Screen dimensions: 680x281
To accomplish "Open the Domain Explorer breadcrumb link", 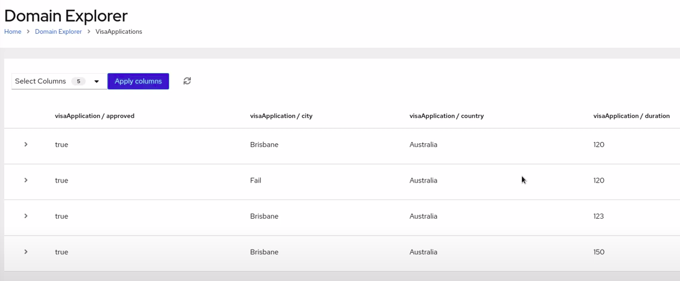I will pos(59,31).
